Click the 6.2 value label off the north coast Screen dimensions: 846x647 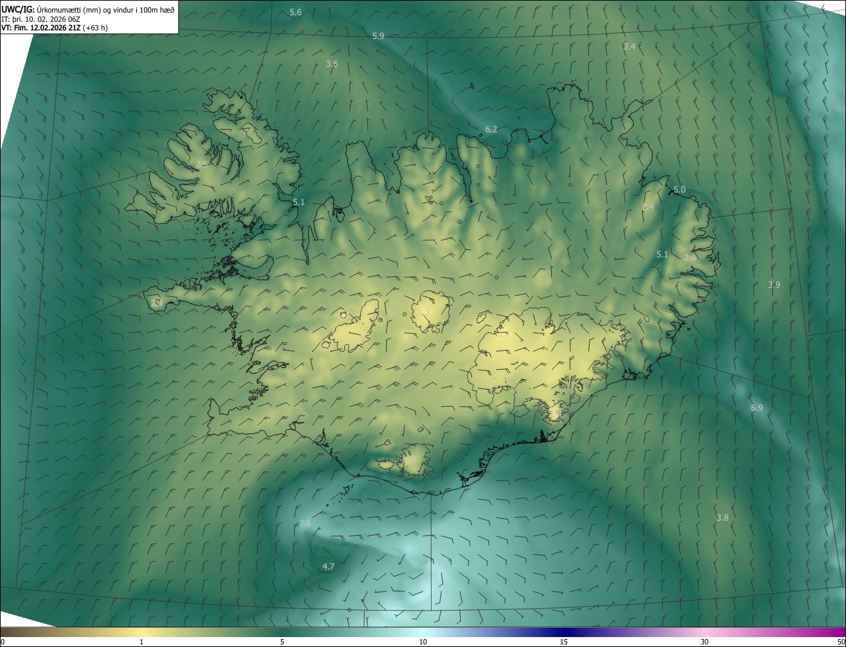[491, 129]
